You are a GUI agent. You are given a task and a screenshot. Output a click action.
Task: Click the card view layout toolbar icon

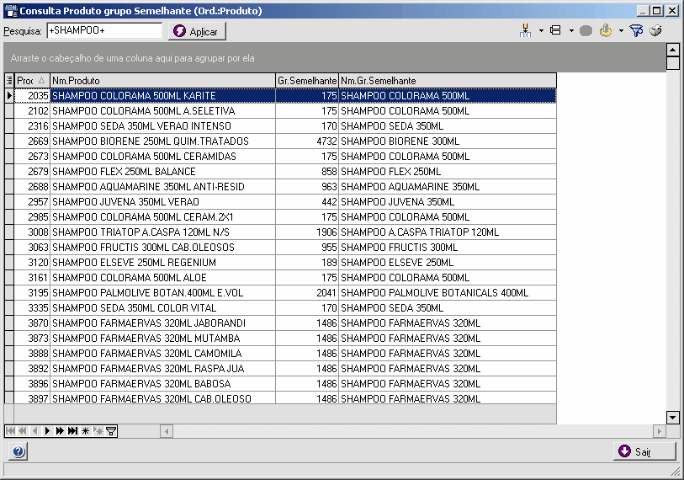(x=555, y=30)
